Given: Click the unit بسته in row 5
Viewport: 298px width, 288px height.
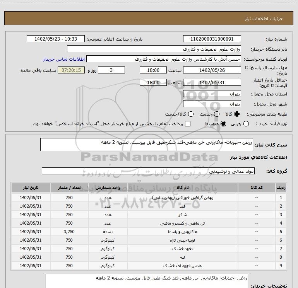Looking at the screenshot, I should pyautogui.click(x=108, y=232).
